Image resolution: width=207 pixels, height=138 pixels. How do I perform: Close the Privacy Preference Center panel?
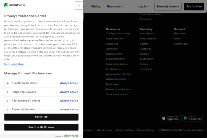(x=79, y=5)
